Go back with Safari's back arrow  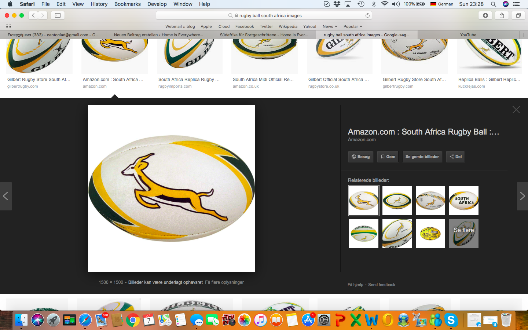(33, 15)
